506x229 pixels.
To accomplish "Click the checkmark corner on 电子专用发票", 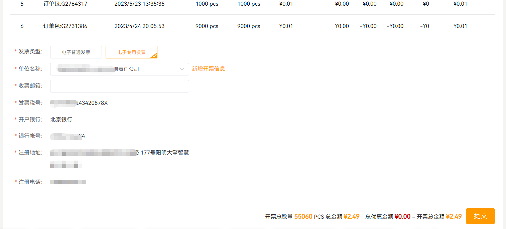I will coord(154,55).
